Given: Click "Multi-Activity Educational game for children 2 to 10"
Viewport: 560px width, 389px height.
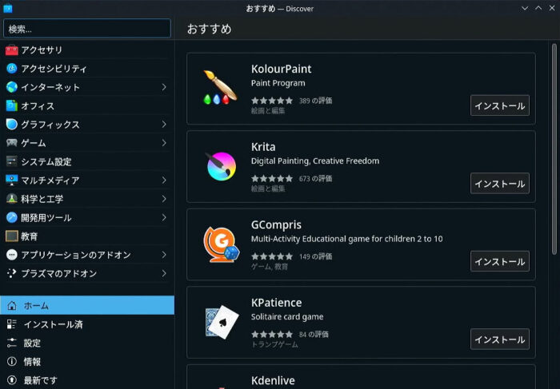Looking at the screenshot, I should [346, 239].
